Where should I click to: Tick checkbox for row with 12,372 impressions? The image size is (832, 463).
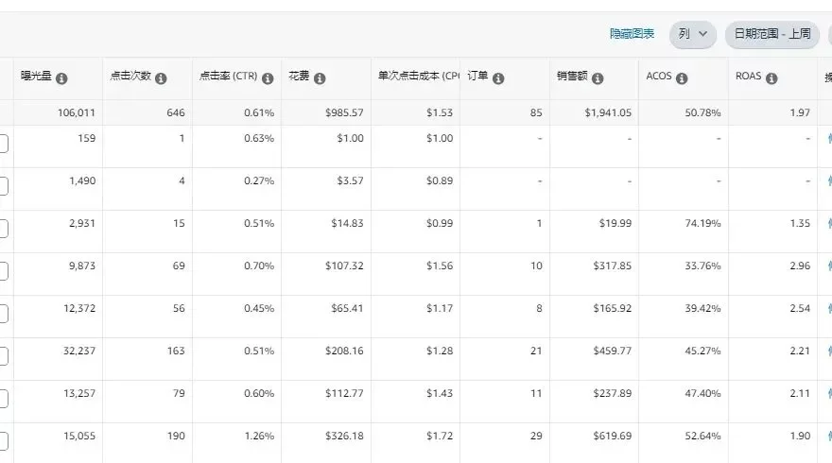coord(3,314)
